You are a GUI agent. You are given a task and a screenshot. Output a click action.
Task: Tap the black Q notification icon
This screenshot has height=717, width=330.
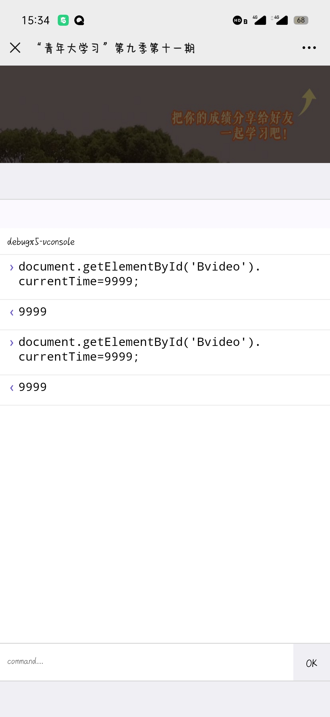(79, 21)
